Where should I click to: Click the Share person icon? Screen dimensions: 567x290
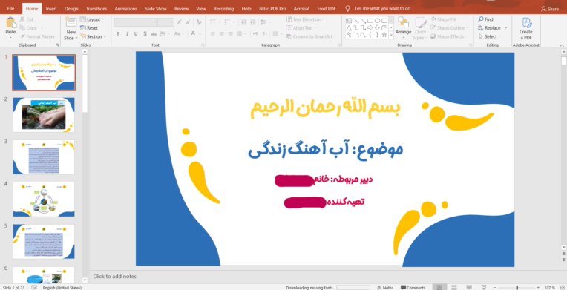pos(543,9)
